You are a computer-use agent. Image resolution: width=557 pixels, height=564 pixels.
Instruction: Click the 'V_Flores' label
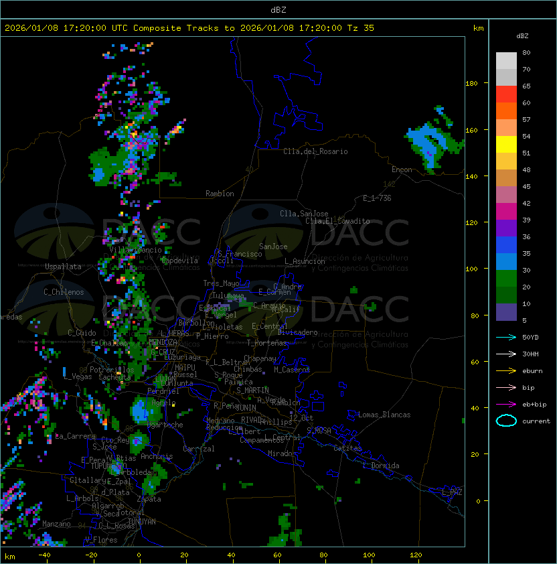(x=101, y=540)
